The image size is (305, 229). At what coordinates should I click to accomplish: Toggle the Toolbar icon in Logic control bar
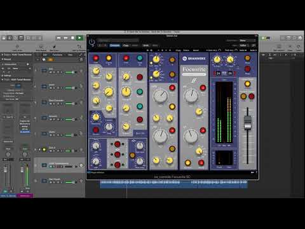(x=21, y=38)
